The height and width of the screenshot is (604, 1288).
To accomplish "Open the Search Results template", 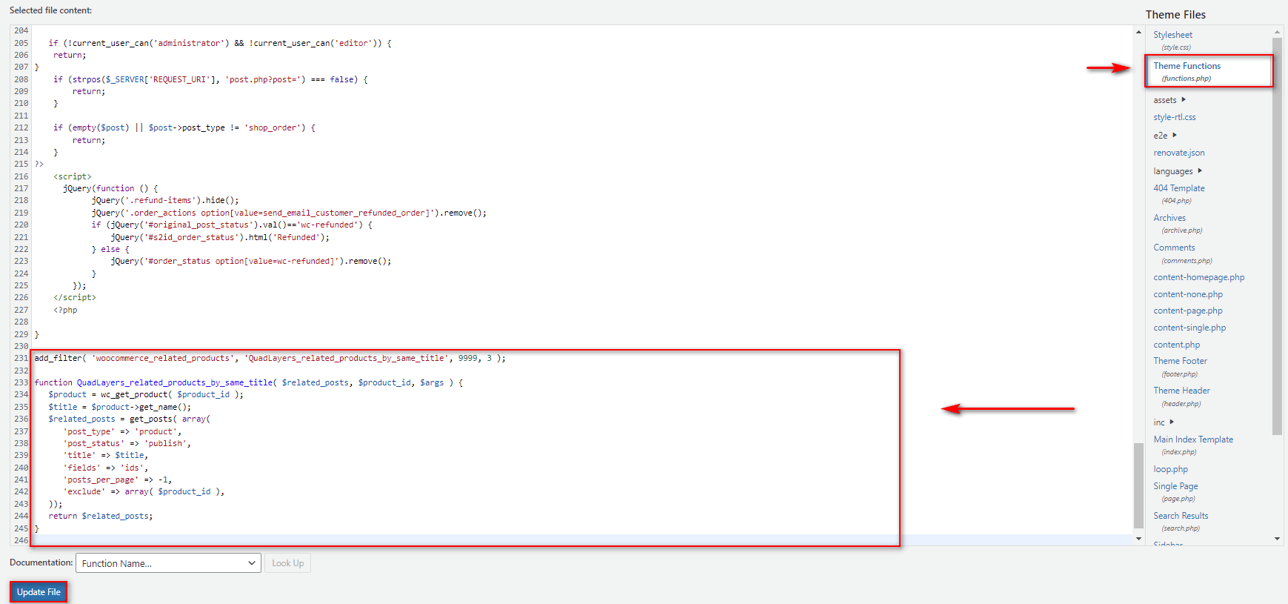I will click(1181, 516).
